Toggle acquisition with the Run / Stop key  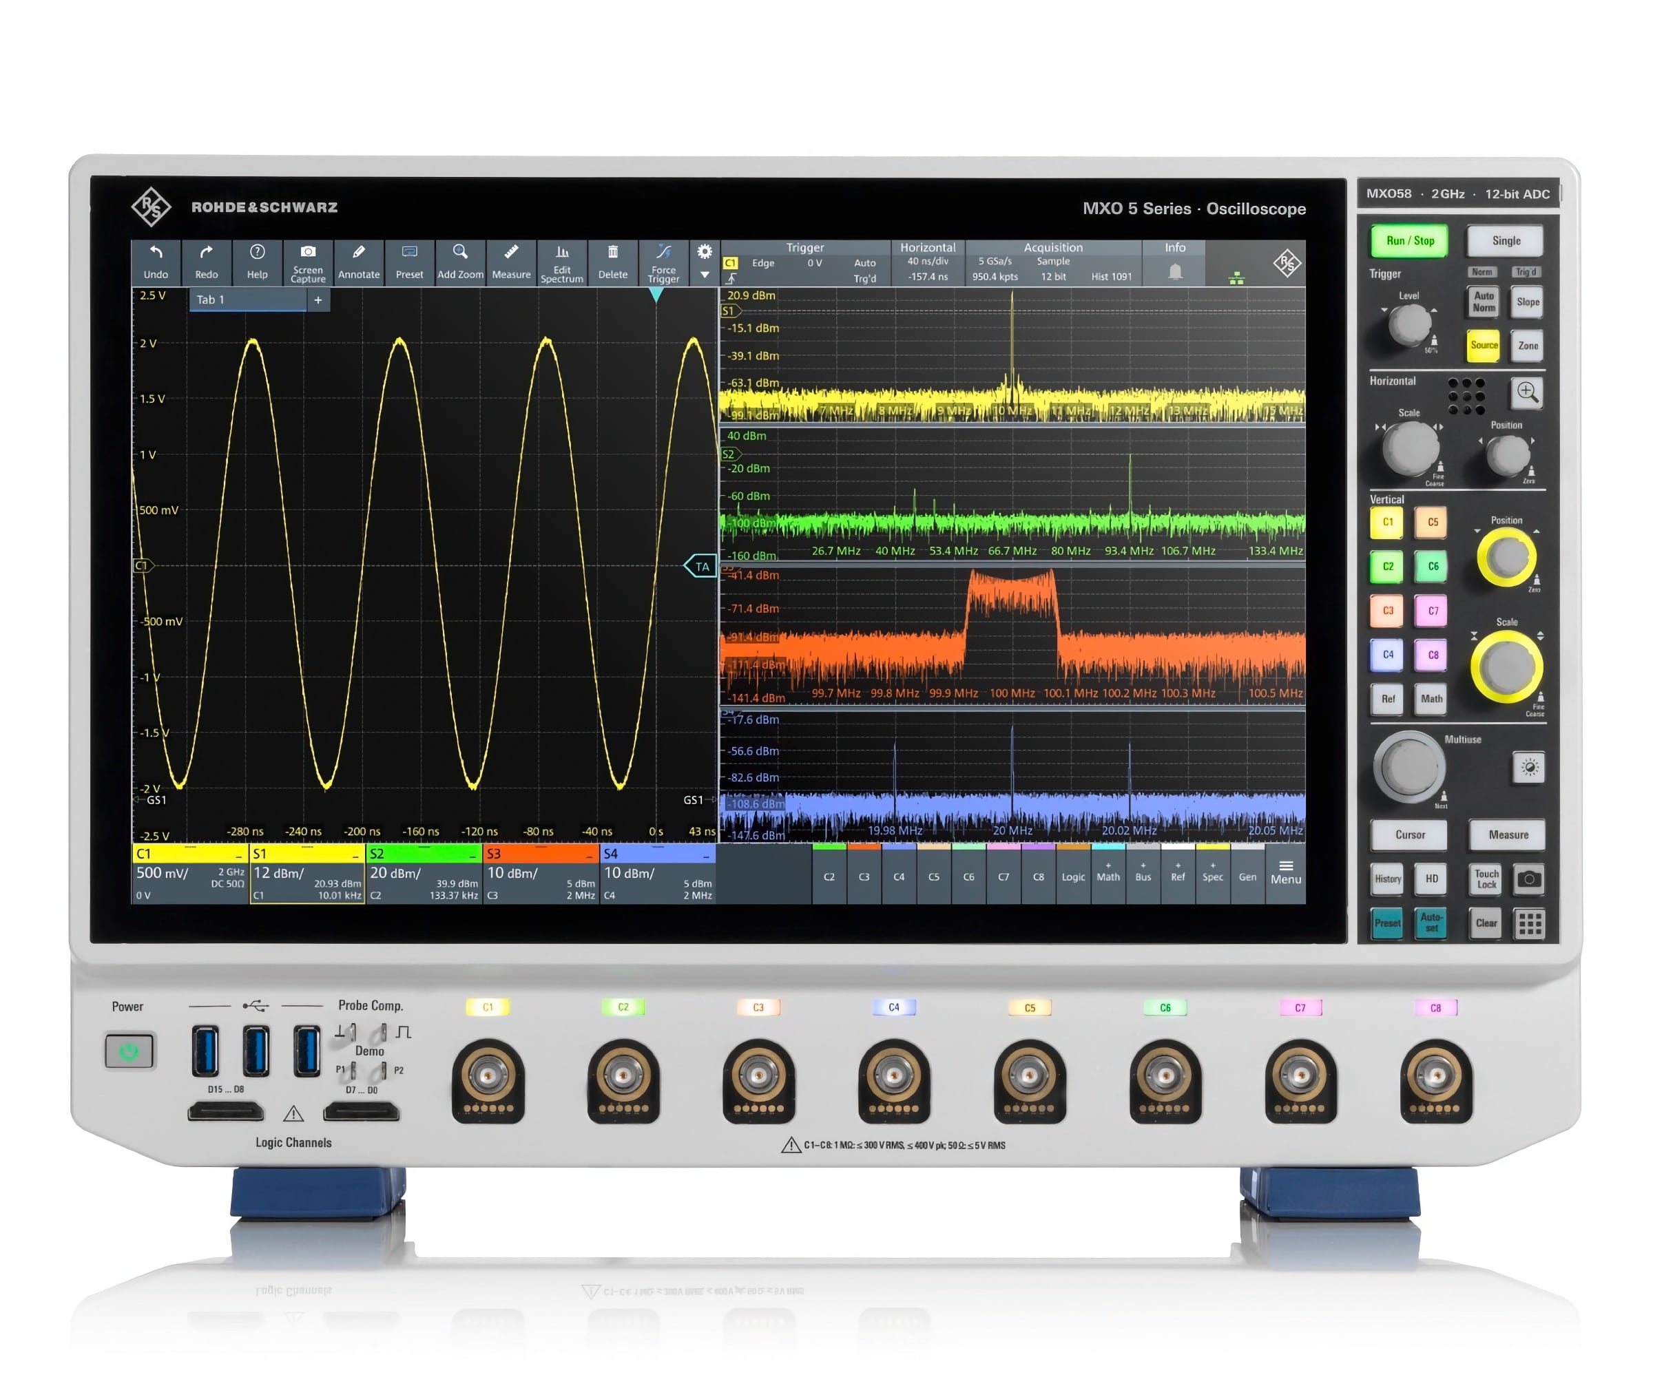(1410, 241)
